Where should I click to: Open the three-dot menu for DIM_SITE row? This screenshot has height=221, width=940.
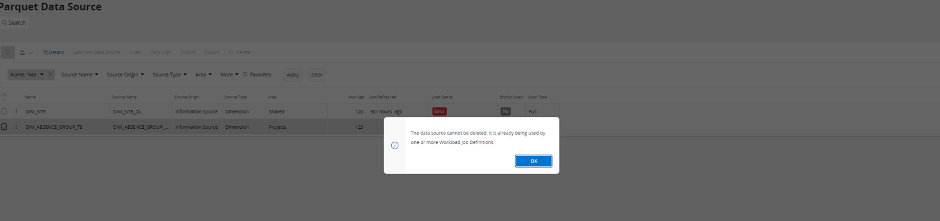coord(16,111)
